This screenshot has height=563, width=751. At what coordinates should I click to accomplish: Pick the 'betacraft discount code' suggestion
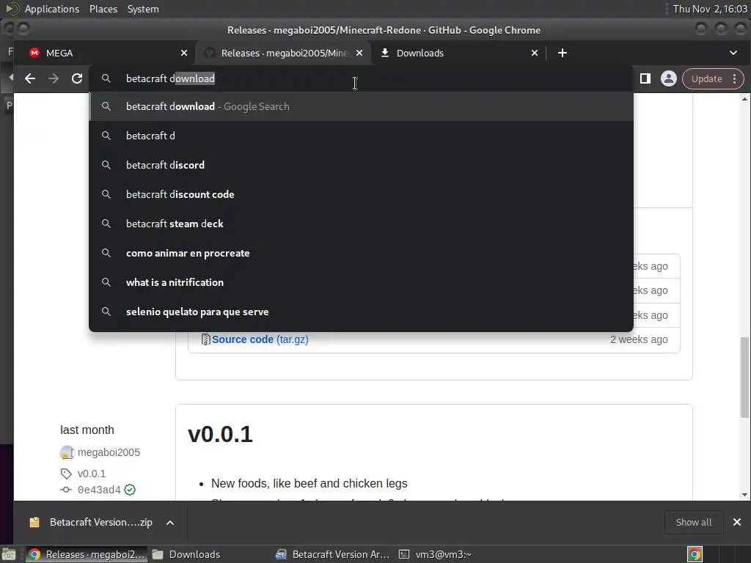click(x=361, y=194)
